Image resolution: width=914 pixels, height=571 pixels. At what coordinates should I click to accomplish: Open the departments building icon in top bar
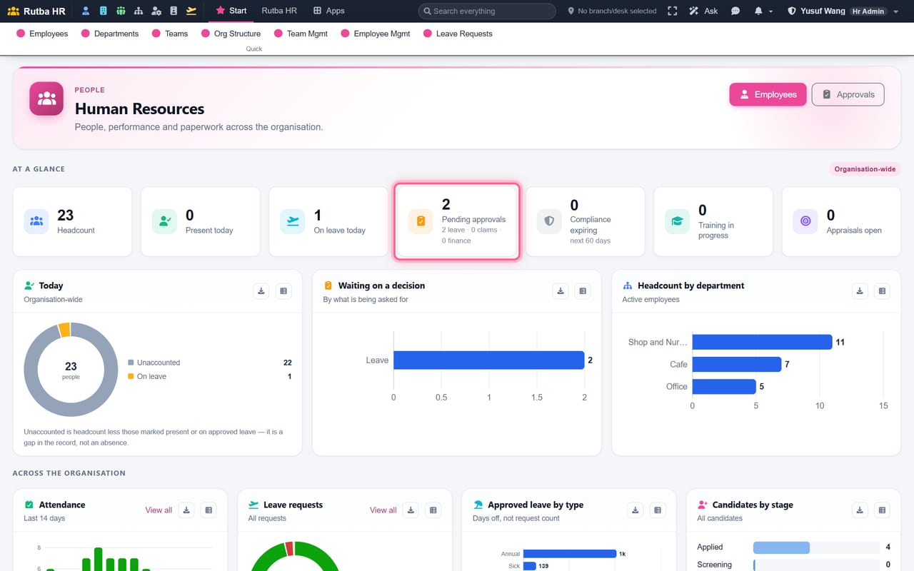click(x=104, y=11)
